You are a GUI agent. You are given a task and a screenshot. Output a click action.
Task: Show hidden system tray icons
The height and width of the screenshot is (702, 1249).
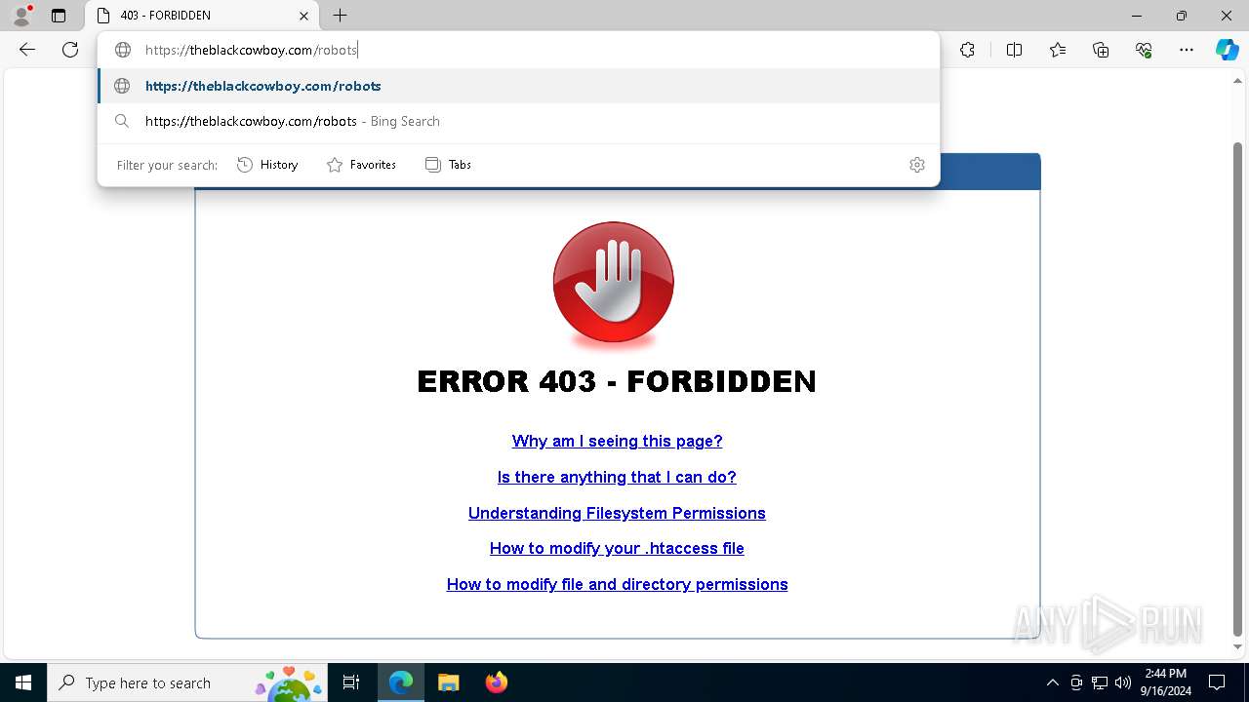pyautogui.click(x=1052, y=682)
